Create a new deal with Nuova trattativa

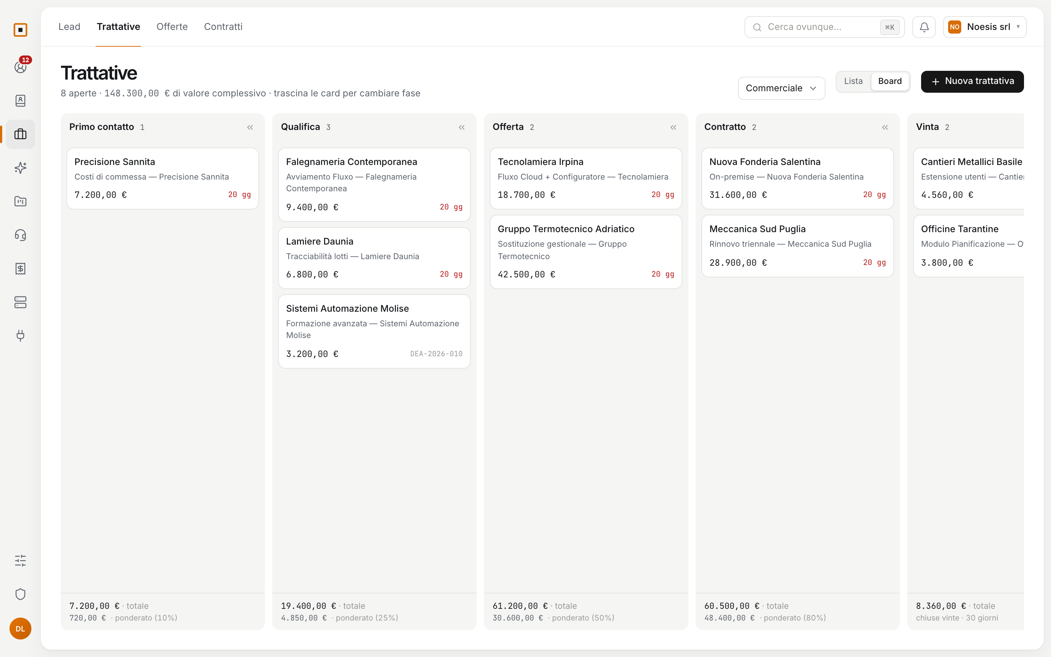pos(973,81)
